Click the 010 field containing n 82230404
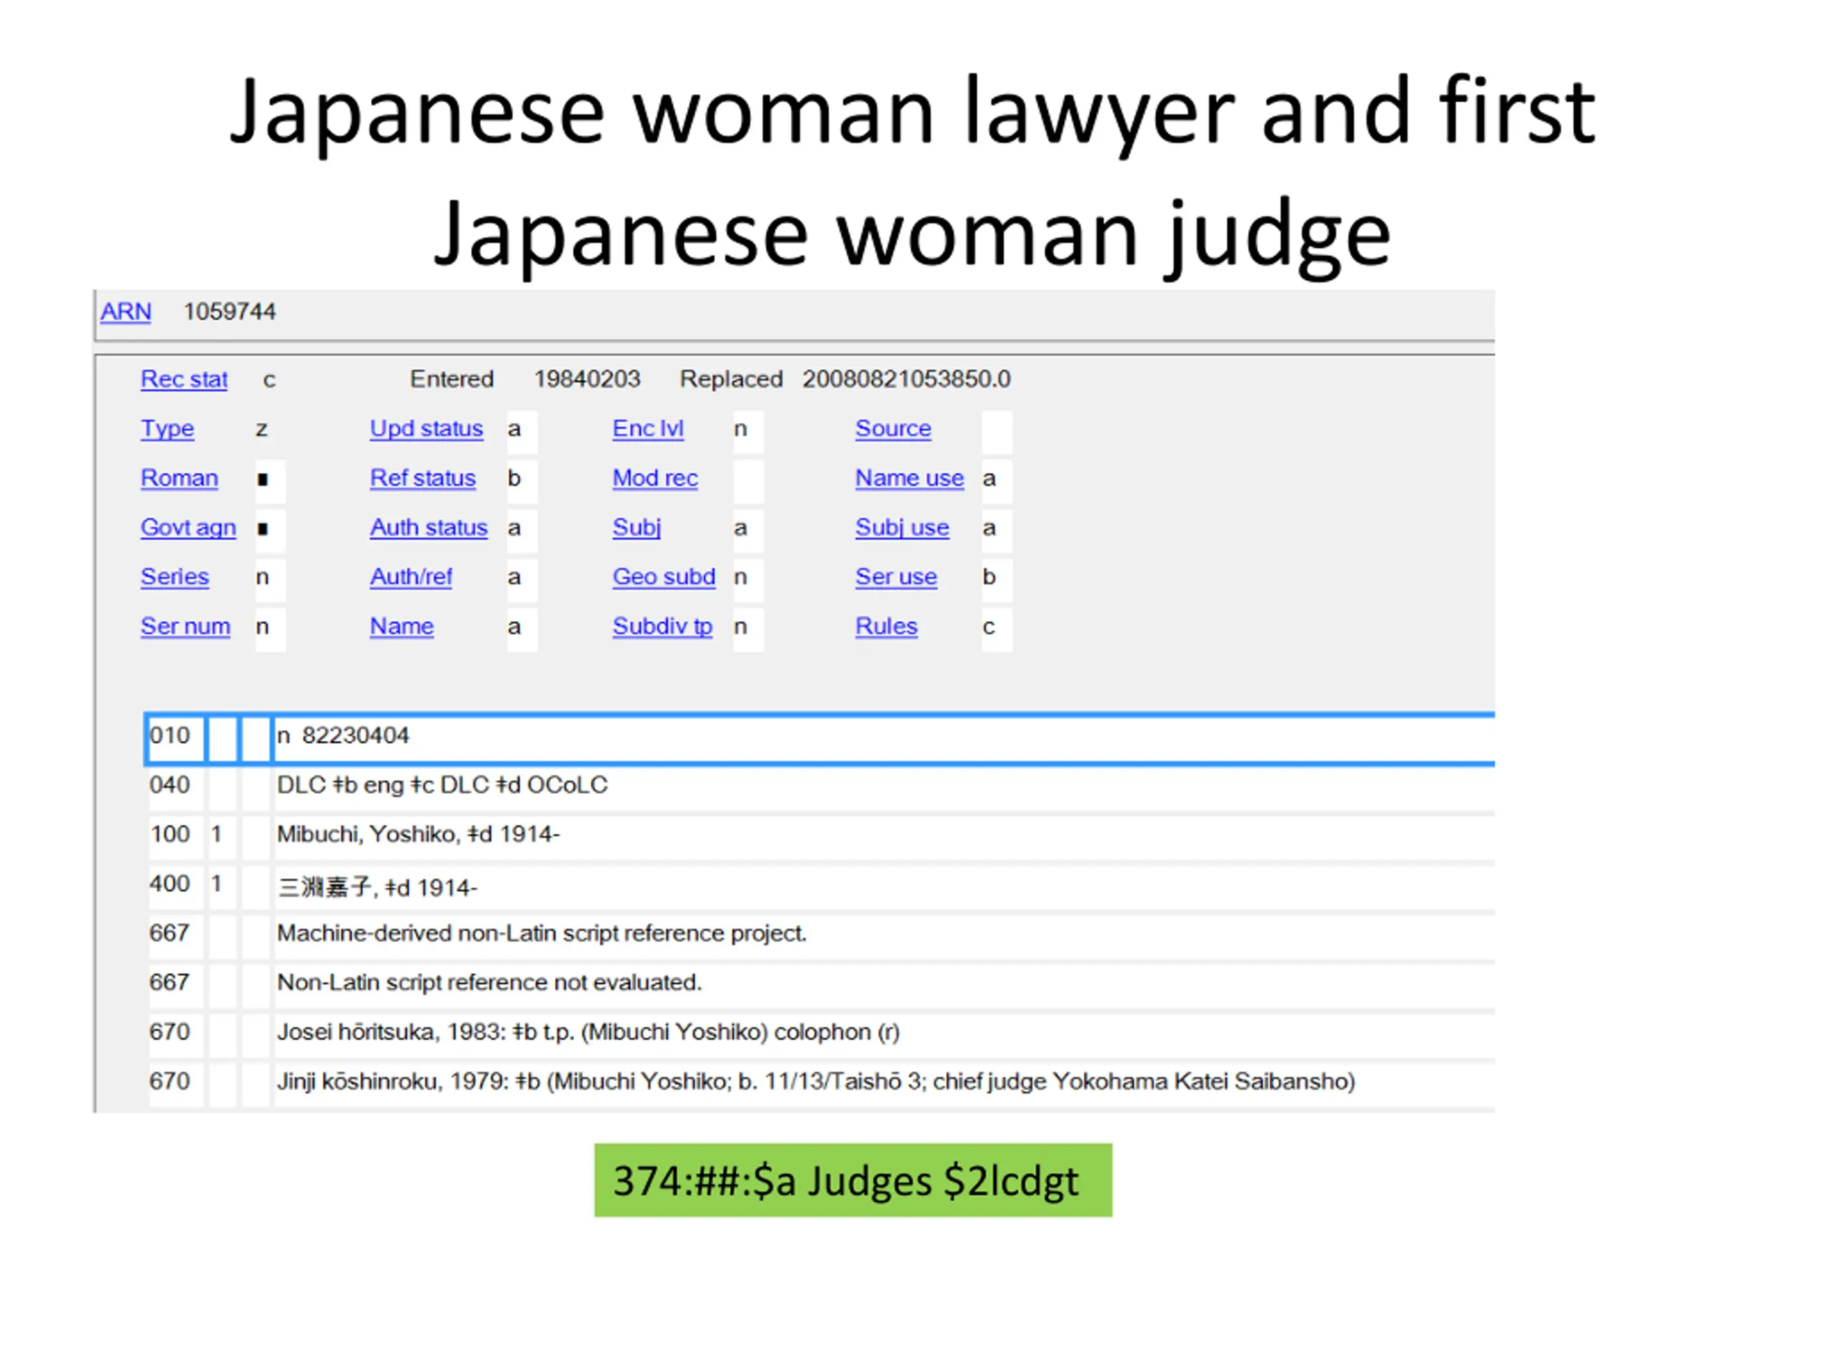 tap(883, 737)
